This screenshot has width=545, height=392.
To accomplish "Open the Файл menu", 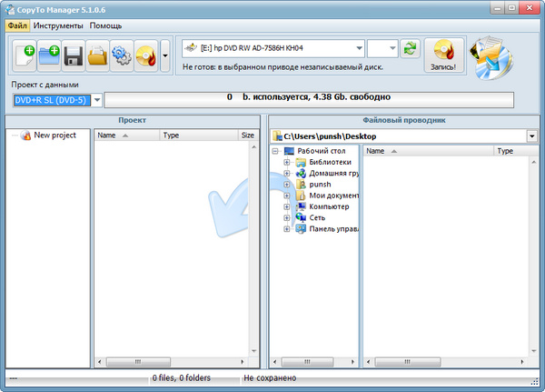I will [17, 25].
